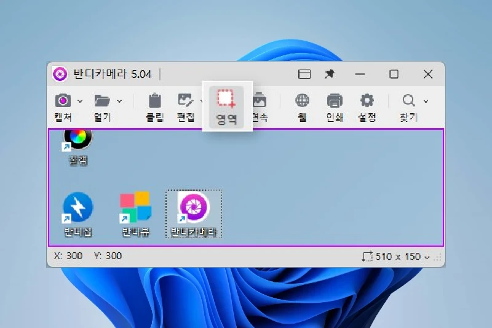Viewport: 492px width, 328px height.
Task: Select the 반디집 desktop shortcut
Action: 78,215
